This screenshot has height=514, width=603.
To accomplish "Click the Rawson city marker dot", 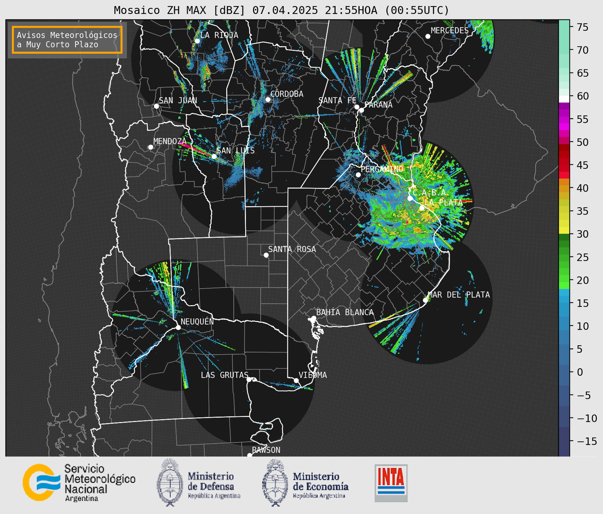I will coord(249,455).
